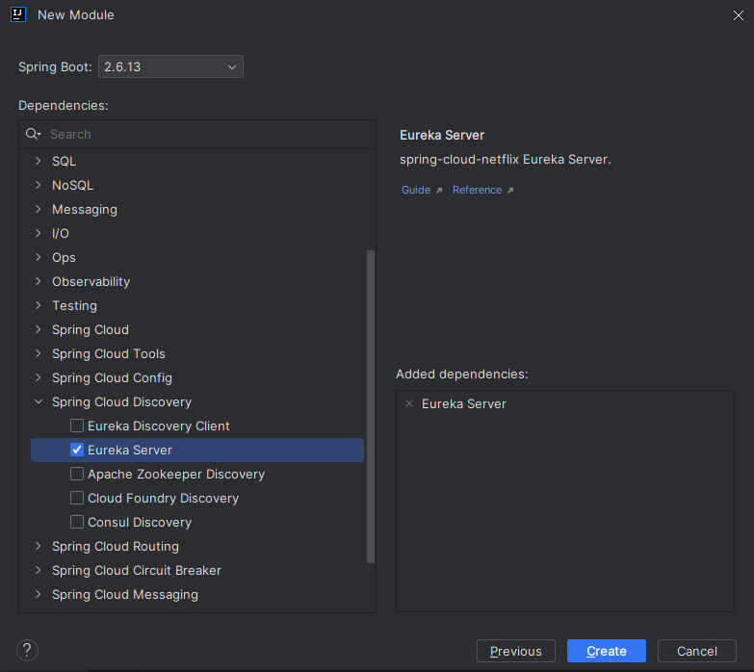754x672 pixels.
Task: Select the Observability tree row text
Action: [x=91, y=282]
